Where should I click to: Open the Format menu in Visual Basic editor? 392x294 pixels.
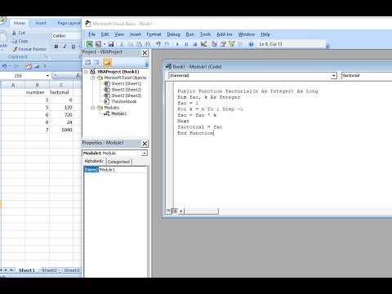coord(154,34)
